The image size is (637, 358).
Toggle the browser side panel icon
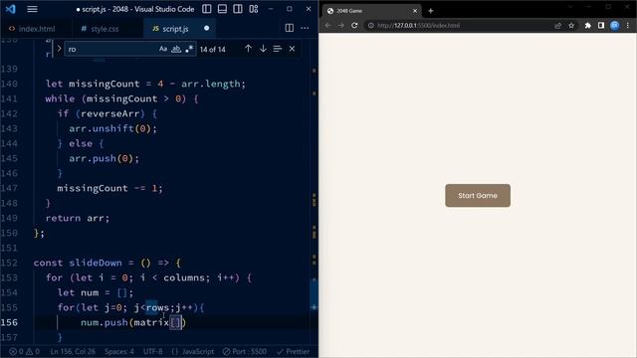(x=601, y=26)
